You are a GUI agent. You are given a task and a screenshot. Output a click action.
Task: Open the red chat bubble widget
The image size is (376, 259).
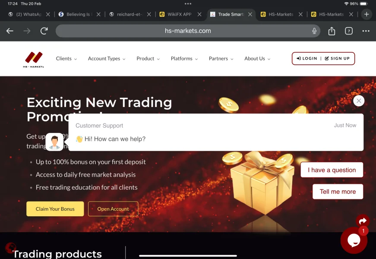point(354,240)
